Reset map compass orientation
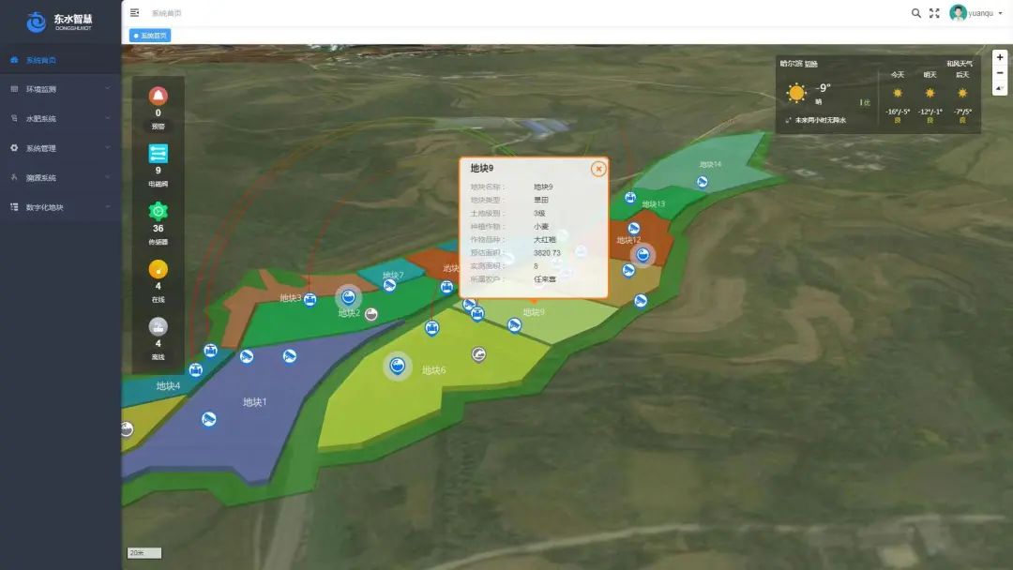The image size is (1013, 570). pyautogui.click(x=1000, y=89)
